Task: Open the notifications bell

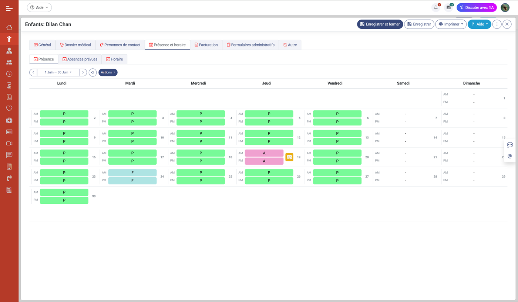Action: coord(436,7)
